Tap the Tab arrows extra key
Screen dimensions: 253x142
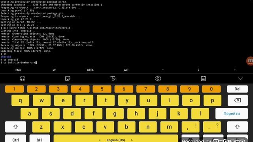54,70
